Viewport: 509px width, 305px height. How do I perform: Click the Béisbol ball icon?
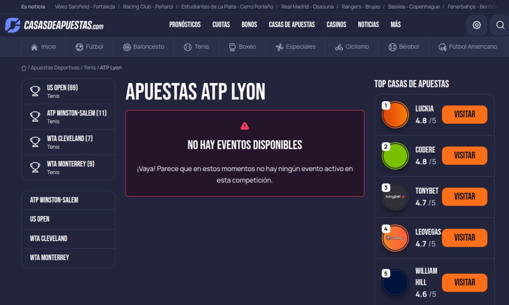pyautogui.click(x=392, y=47)
